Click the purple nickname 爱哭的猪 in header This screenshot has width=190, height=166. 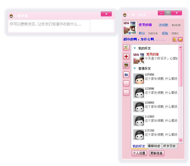tap(145, 25)
